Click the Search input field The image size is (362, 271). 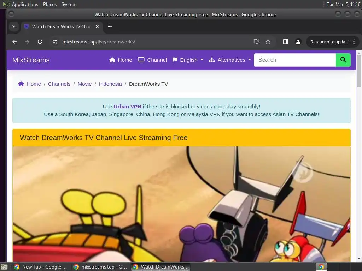pos(295,60)
